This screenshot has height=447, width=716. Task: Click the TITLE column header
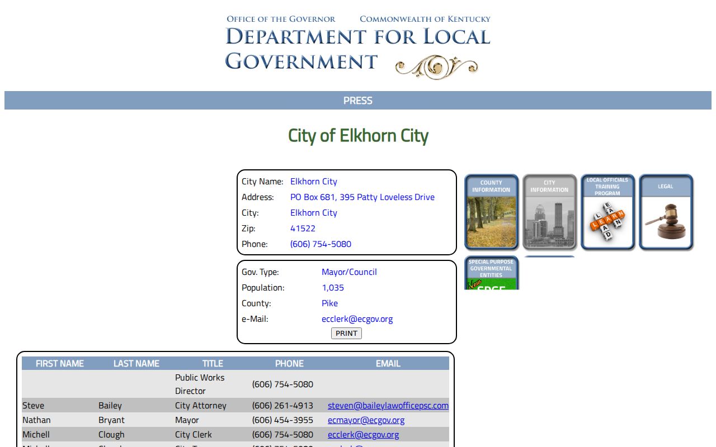(213, 363)
